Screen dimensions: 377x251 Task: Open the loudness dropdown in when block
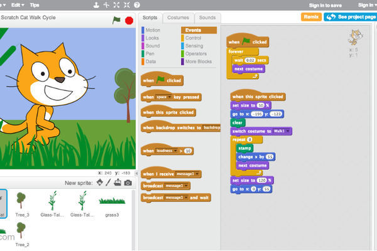tap(167, 151)
